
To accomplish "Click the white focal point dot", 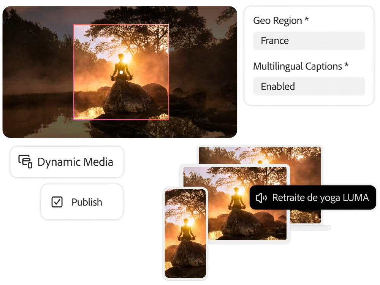I will point(121,72).
